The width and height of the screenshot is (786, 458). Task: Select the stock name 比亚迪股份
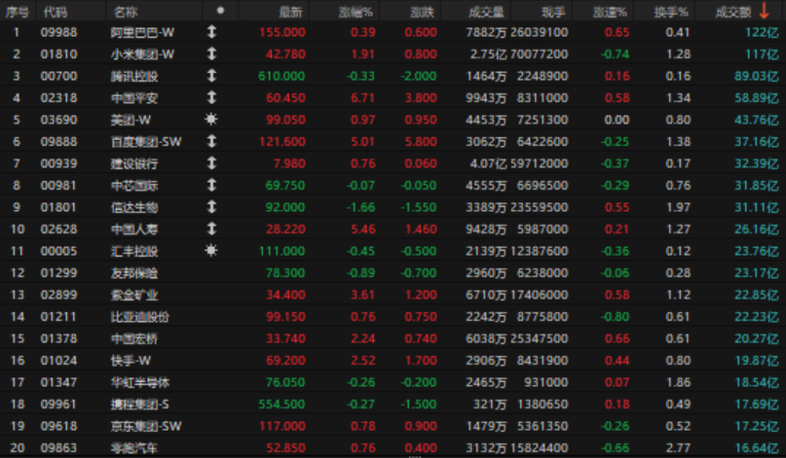click(140, 317)
